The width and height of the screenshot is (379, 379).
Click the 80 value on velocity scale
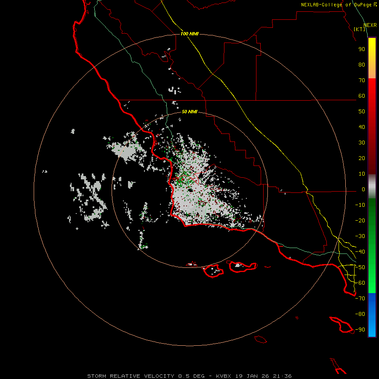362,65
